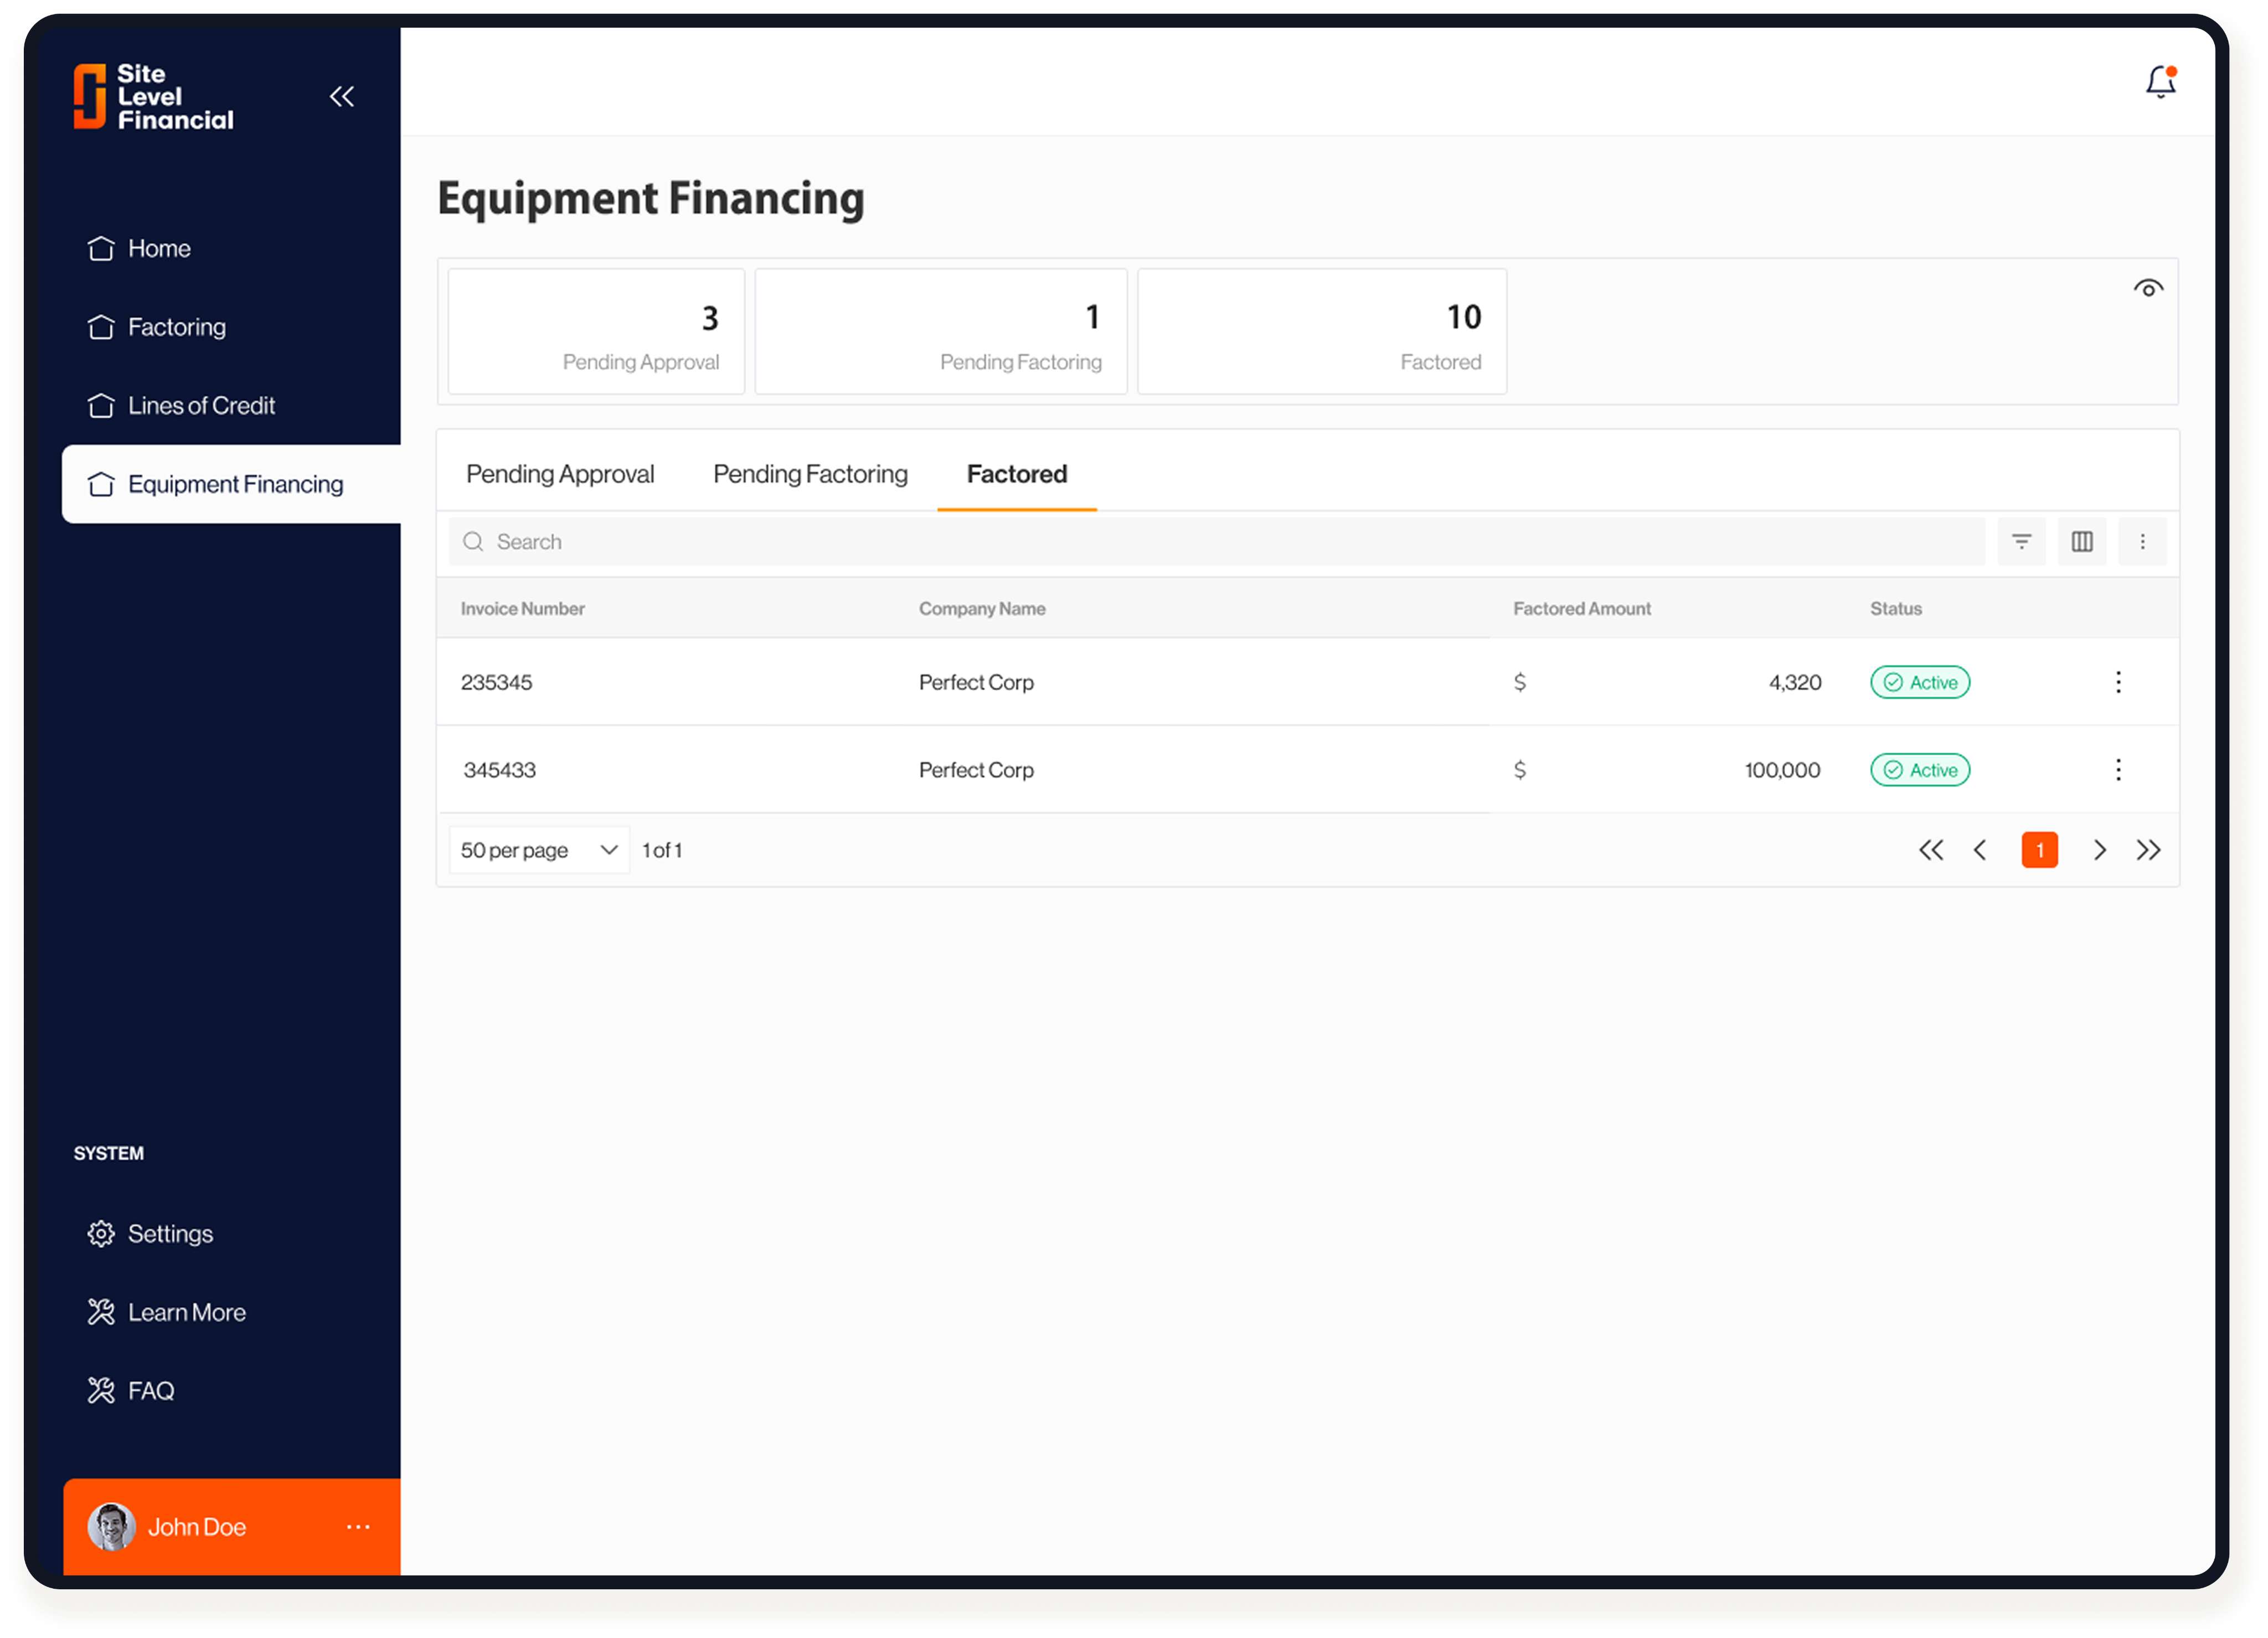Select page 1 pagination button
Screen dimensions: 2268x1638
coord(2039,849)
